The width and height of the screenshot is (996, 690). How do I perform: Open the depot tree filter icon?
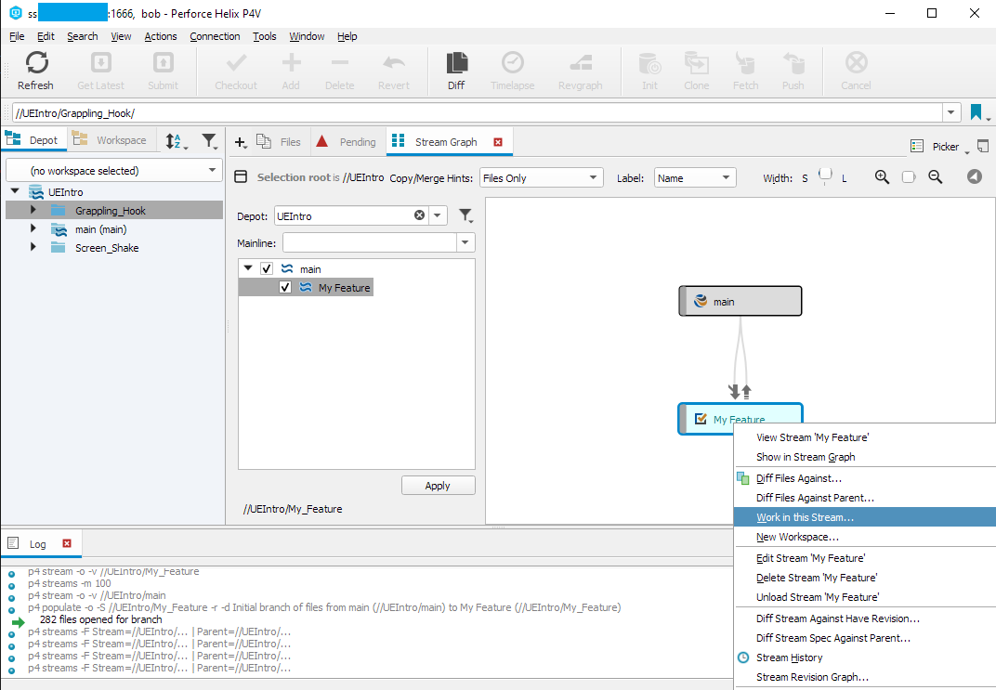(208, 141)
